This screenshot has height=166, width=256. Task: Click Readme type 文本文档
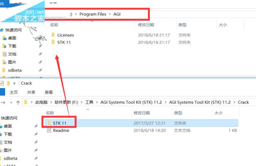pyautogui.click(x=182, y=130)
